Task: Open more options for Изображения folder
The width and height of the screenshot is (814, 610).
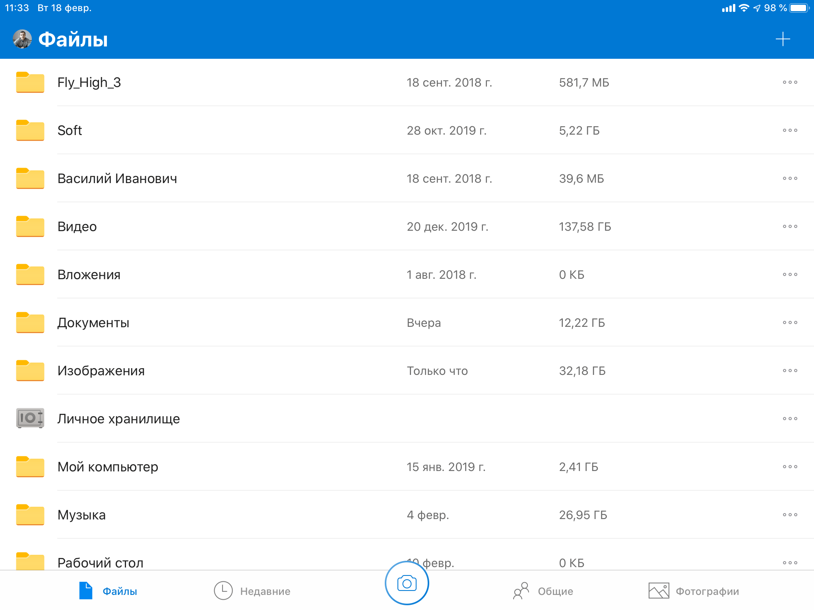Action: pyautogui.click(x=790, y=371)
